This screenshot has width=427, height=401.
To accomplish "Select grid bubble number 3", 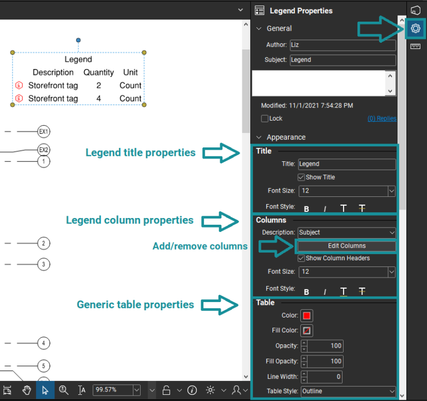I will pyautogui.click(x=43, y=264).
